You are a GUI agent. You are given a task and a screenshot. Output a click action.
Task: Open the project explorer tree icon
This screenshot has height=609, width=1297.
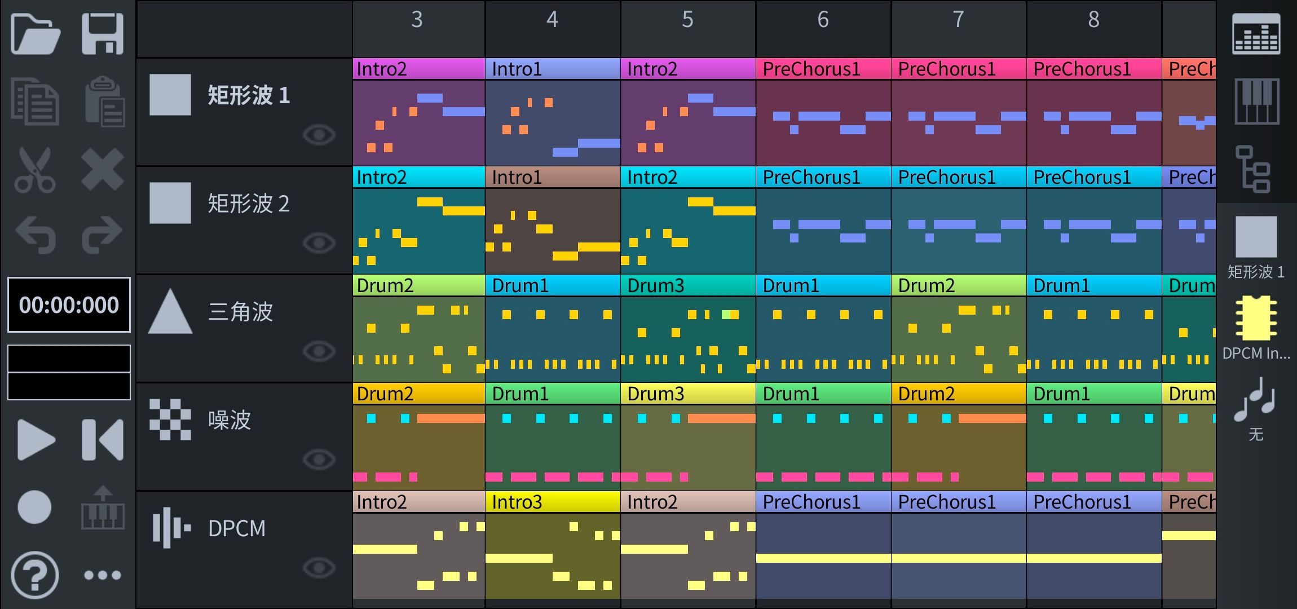(1253, 169)
